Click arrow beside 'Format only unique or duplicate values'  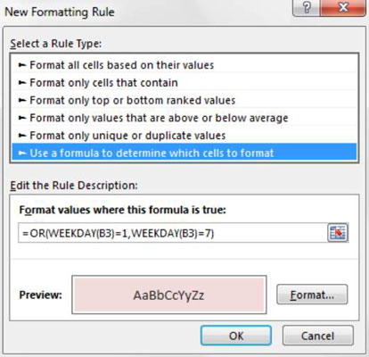coord(22,136)
